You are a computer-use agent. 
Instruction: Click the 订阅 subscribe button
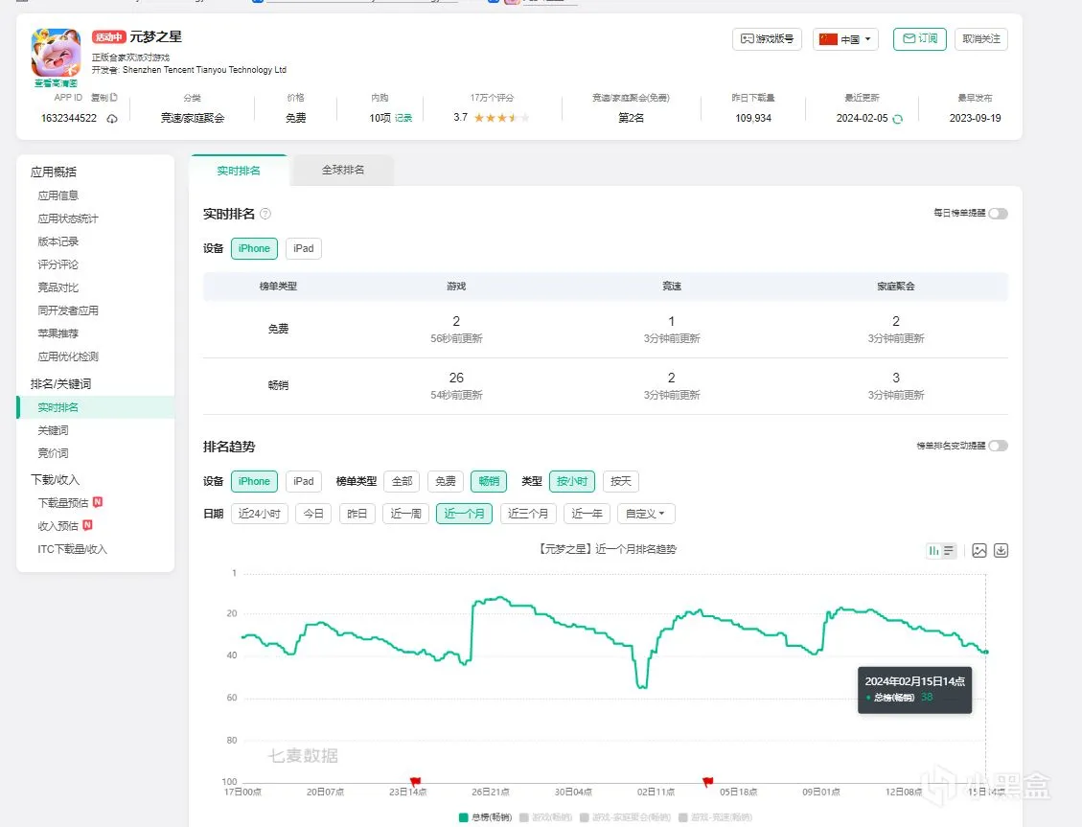[920, 39]
